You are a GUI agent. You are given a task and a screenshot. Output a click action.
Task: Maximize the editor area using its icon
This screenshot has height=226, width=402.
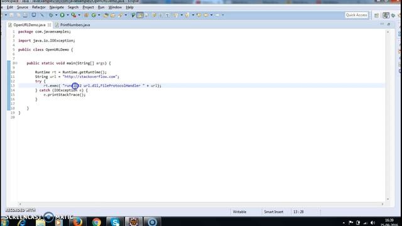389,24
